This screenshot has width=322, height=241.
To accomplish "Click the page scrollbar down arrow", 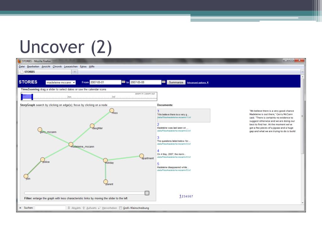I will (x=302, y=203).
